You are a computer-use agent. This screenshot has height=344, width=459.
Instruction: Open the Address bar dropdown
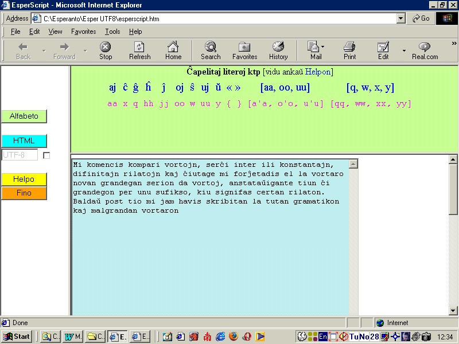(x=400, y=18)
